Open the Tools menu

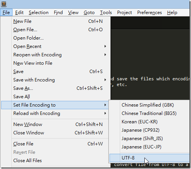[x=106, y=13]
